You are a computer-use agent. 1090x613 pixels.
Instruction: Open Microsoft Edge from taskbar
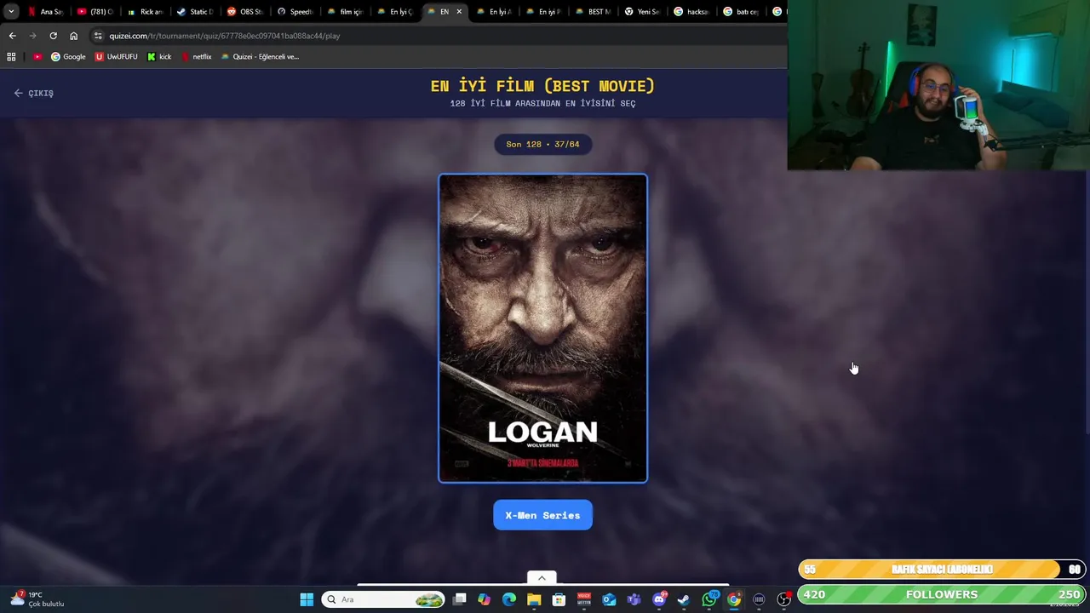point(509,599)
